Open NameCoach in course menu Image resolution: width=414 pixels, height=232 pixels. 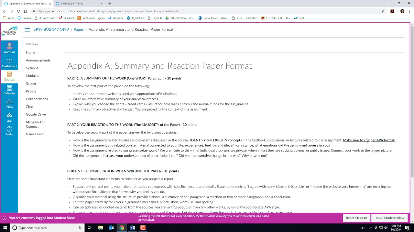click(x=35, y=134)
